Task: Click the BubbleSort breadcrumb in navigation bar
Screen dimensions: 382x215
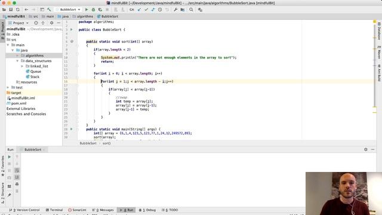Action: [x=107, y=16]
